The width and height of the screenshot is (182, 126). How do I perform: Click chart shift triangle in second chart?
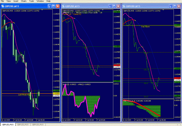pyautogui.click(x=103, y=10)
